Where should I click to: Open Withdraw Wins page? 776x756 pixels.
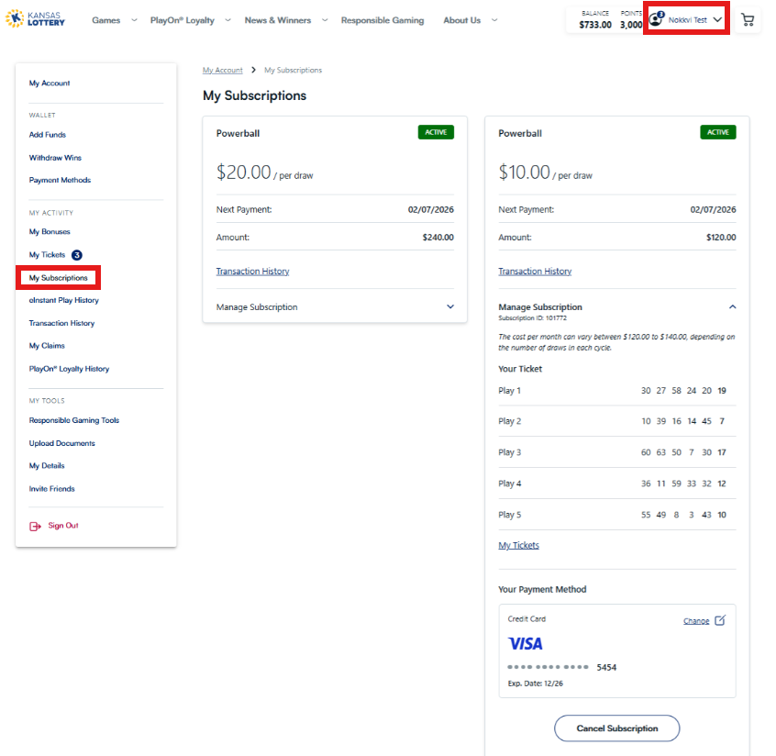tap(55, 158)
